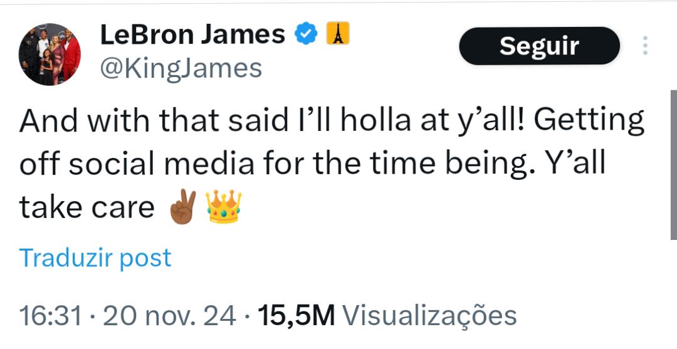
Task: Click the peace hand emoji
Action: click(183, 207)
